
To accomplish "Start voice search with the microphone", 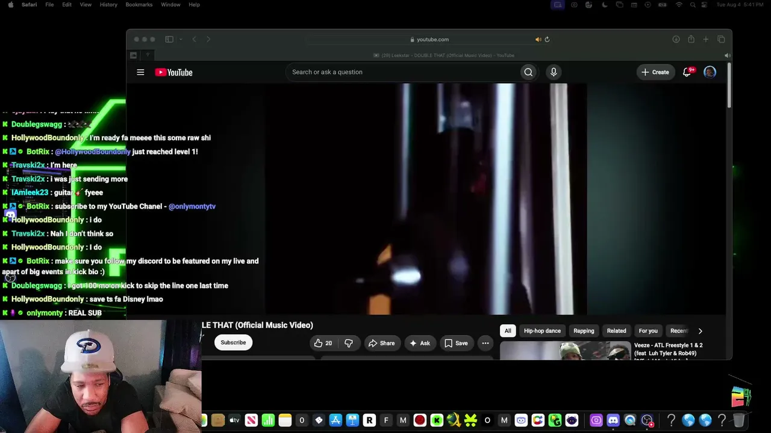I will tap(554, 72).
